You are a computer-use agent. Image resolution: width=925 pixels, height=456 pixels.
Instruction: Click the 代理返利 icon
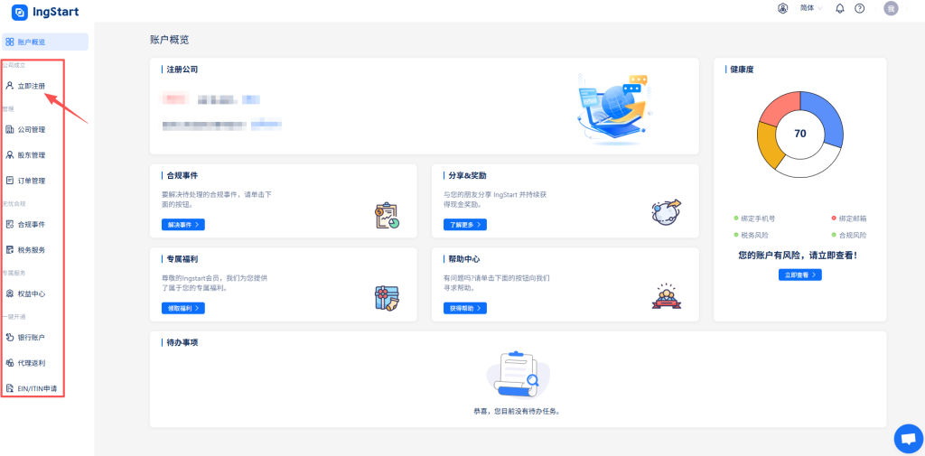click(x=9, y=363)
